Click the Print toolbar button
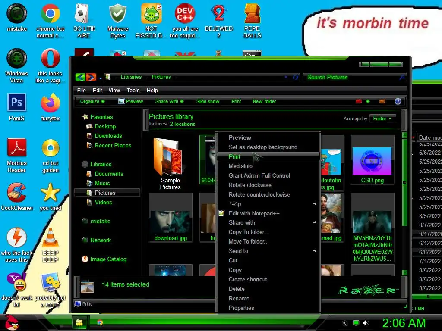442x331 pixels. pos(236,101)
